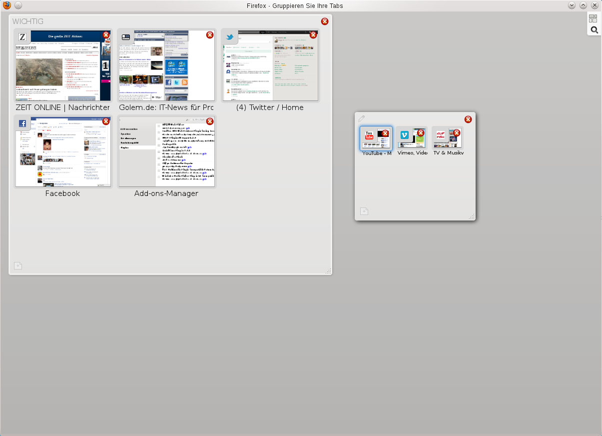This screenshot has width=602, height=436.
Task: Open tab search with the magnifier icon
Action: click(594, 29)
